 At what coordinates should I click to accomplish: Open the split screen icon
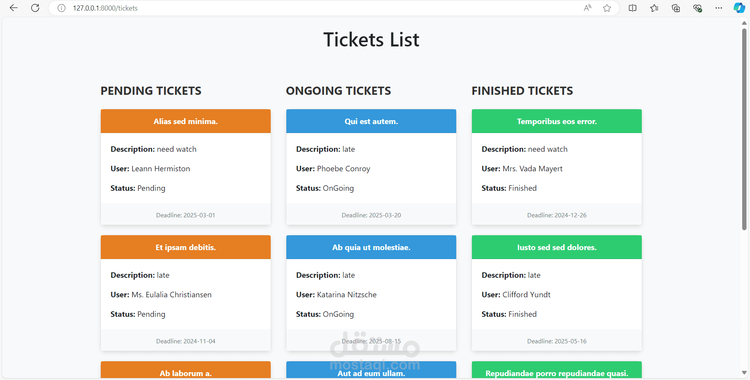click(632, 8)
